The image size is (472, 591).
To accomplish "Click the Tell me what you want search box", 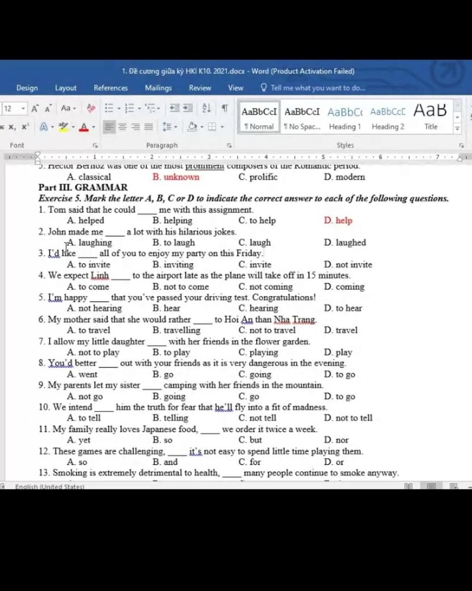I will click(313, 88).
